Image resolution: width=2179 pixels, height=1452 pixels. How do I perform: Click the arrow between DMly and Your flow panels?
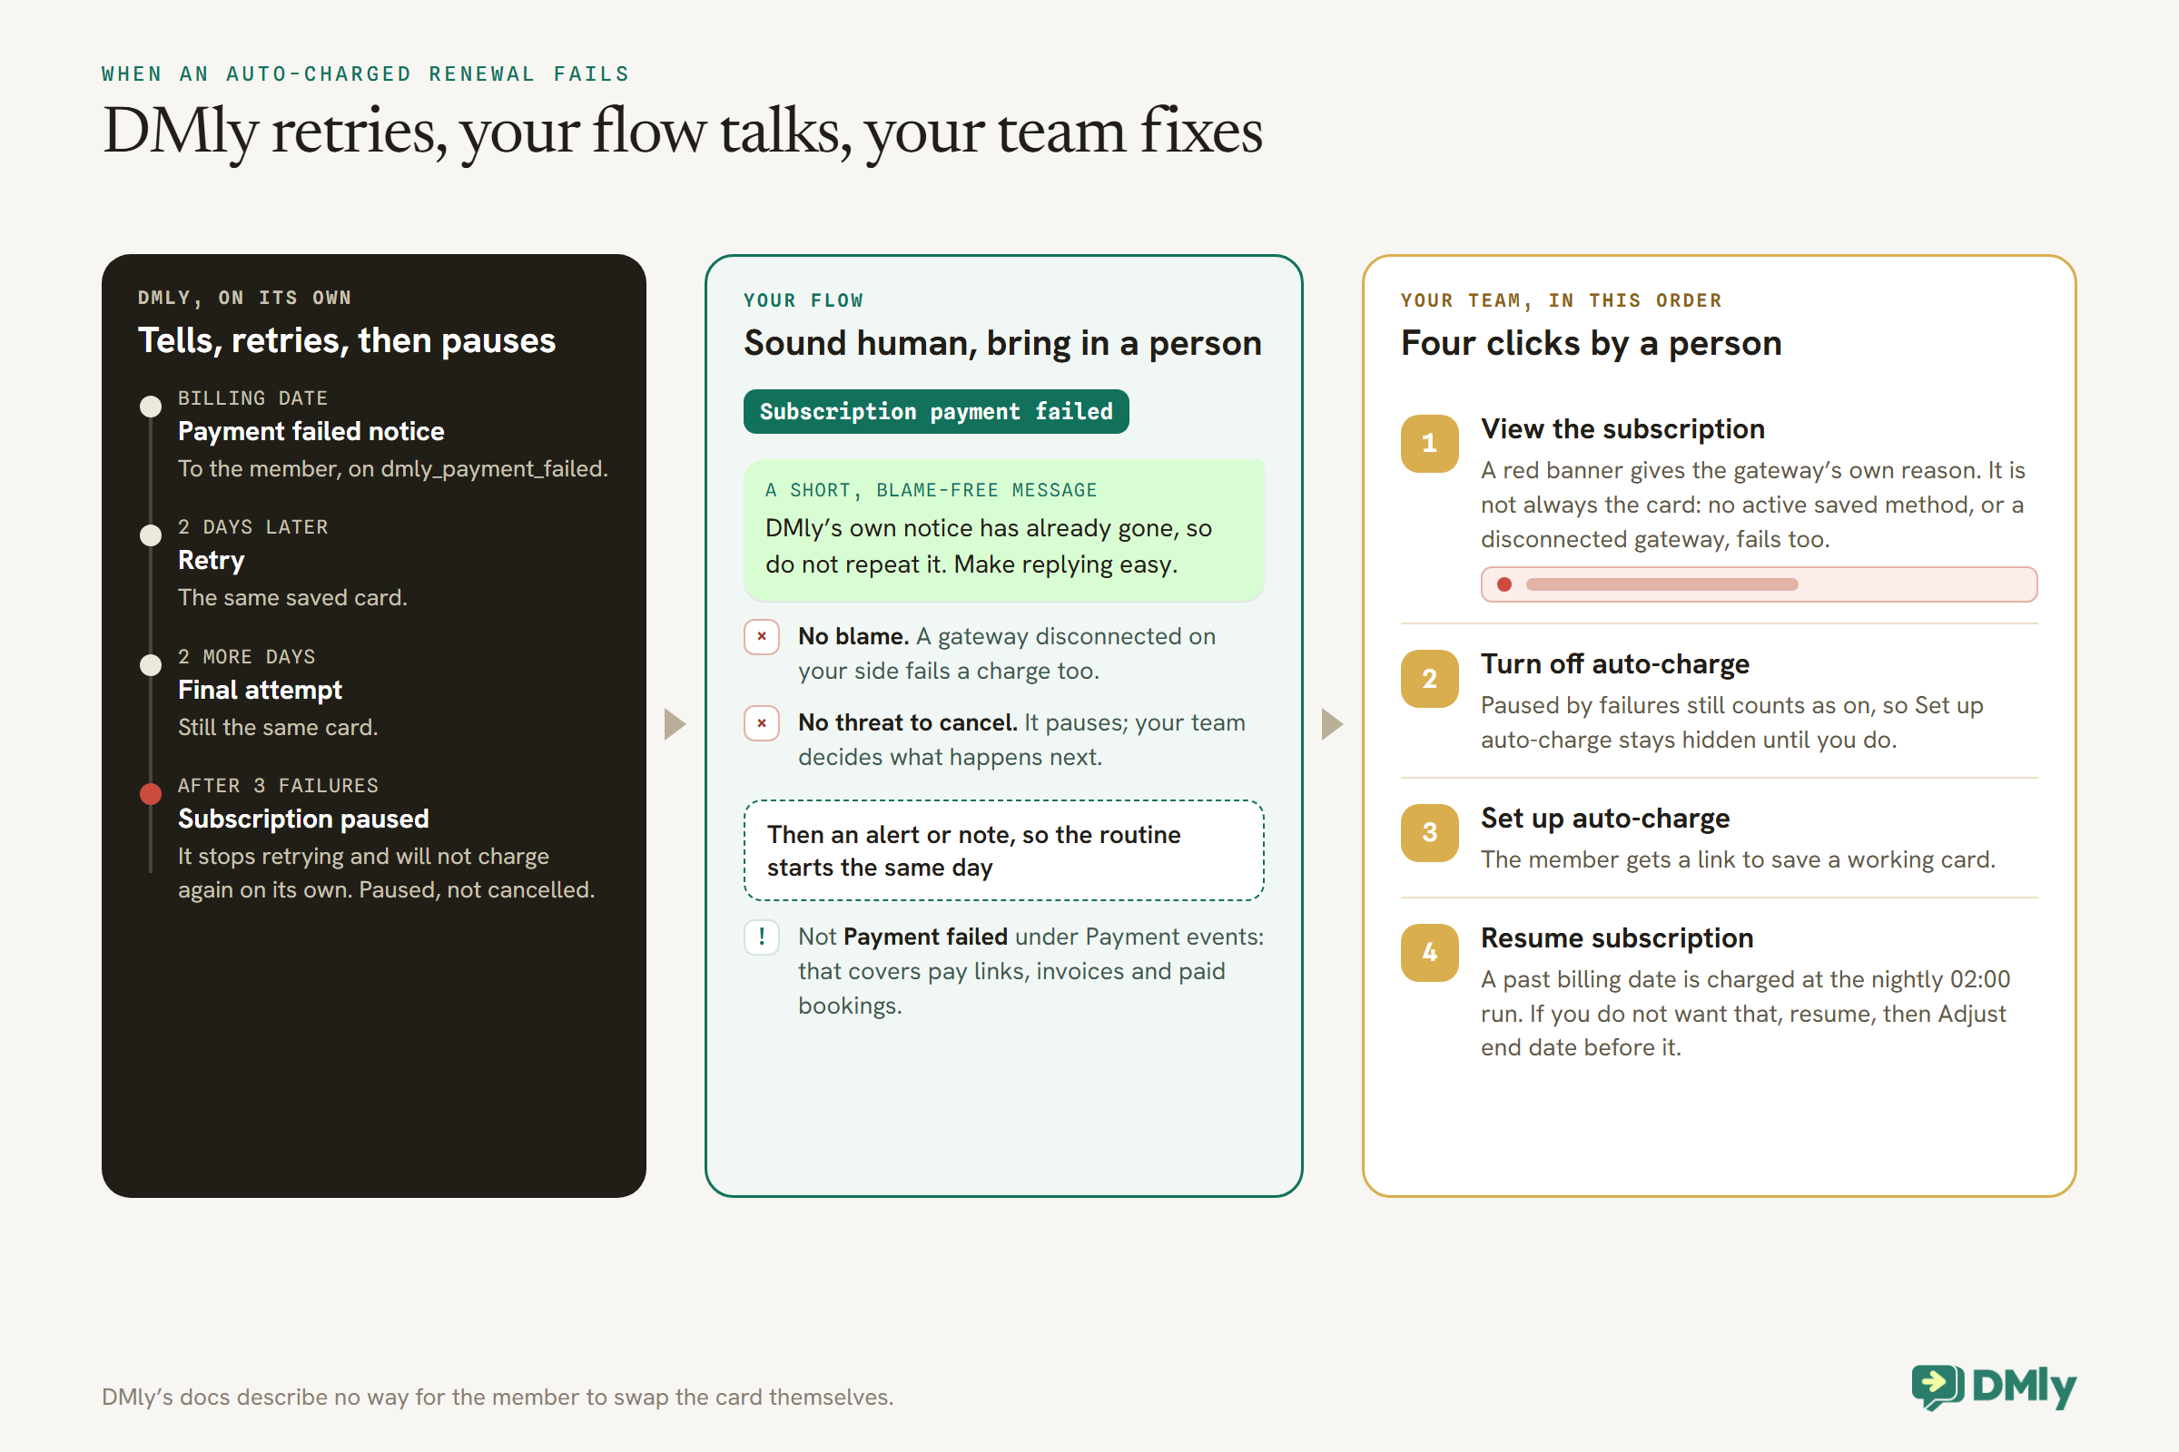[x=675, y=724]
